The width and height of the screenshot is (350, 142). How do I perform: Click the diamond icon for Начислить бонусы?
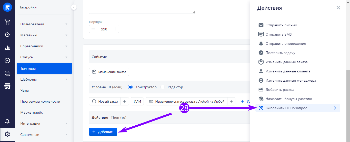click(261, 99)
